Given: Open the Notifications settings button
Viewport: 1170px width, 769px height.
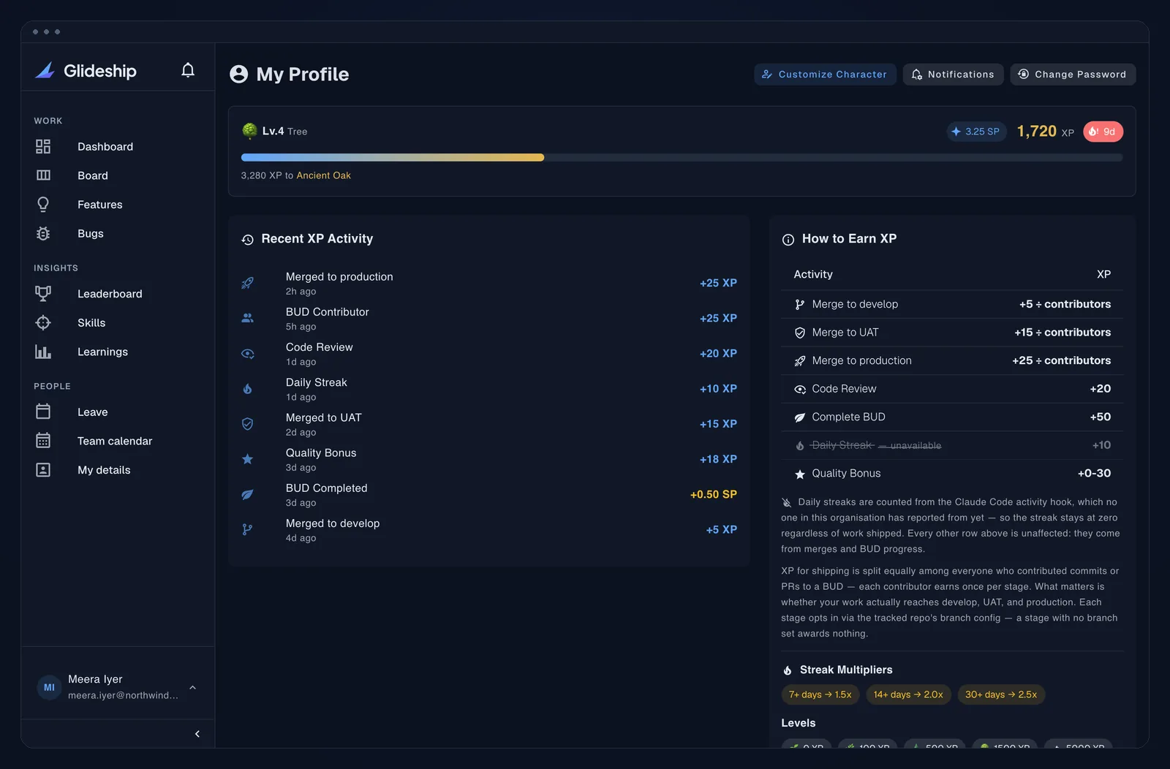Looking at the screenshot, I should pos(953,75).
